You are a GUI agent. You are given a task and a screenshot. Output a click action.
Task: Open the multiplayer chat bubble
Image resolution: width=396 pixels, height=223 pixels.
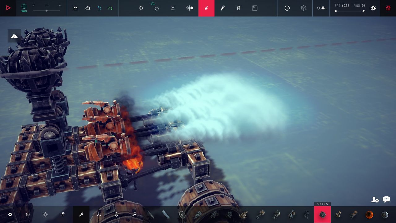[386, 199]
